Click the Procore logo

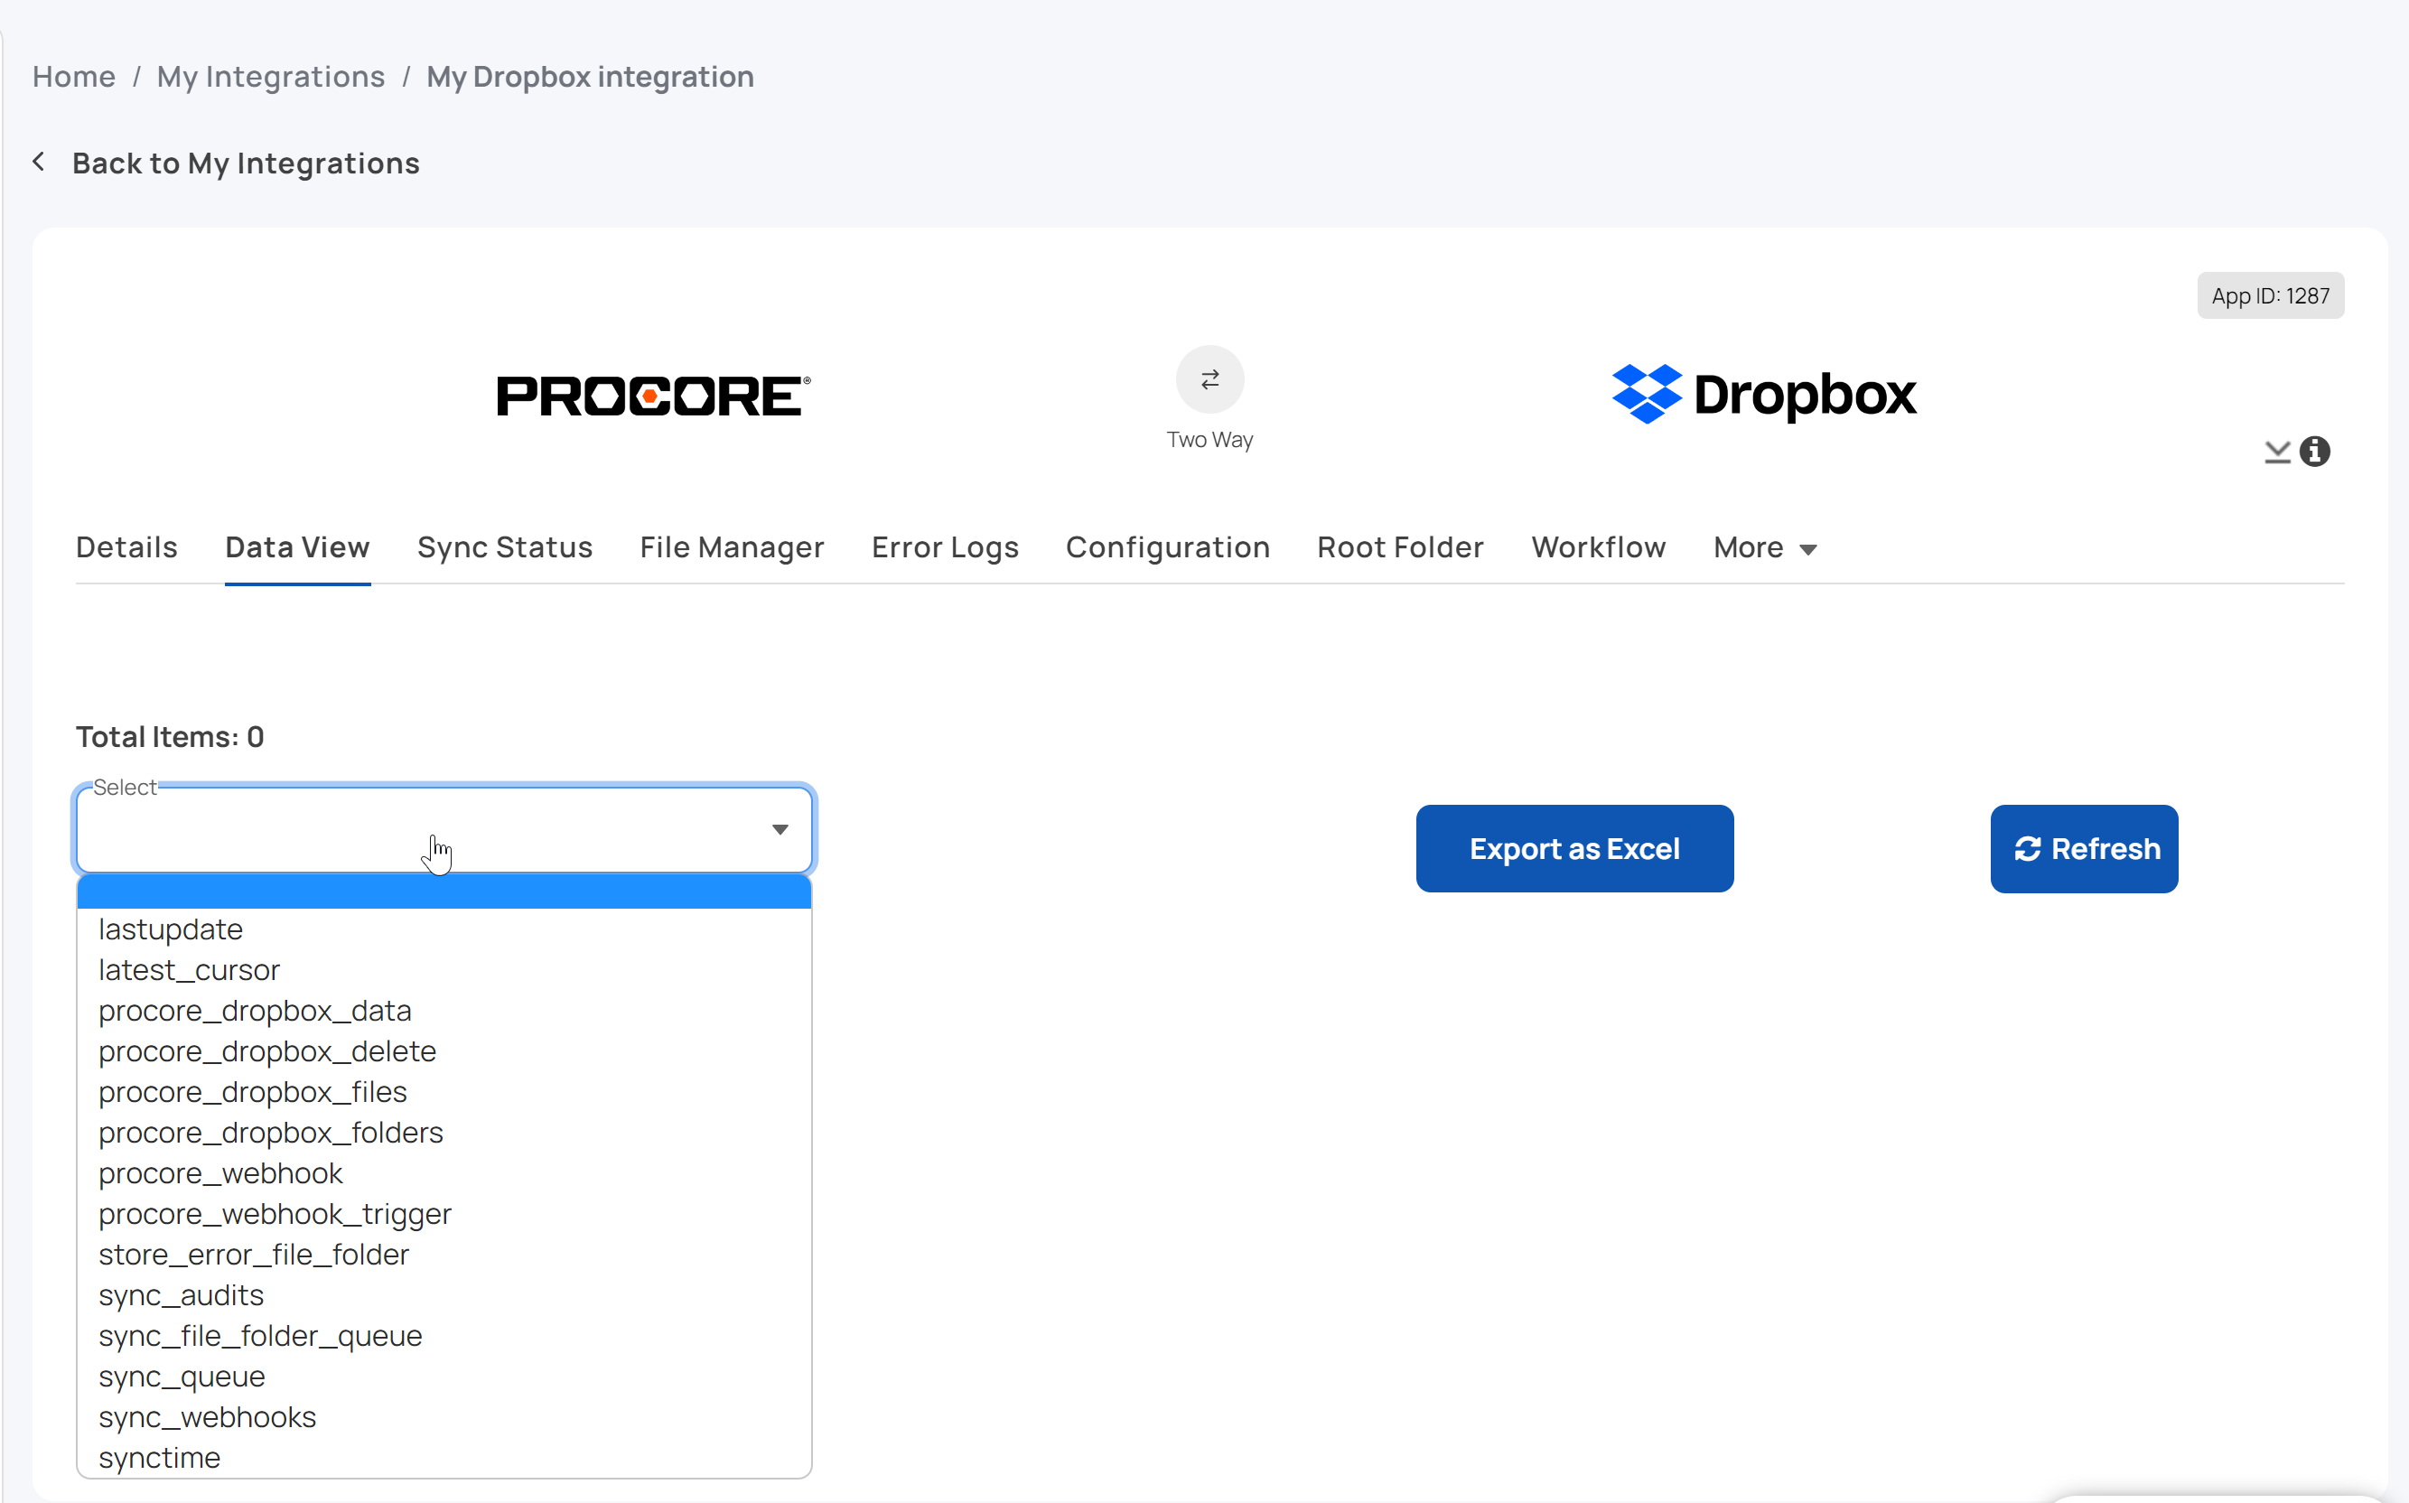coord(654,396)
